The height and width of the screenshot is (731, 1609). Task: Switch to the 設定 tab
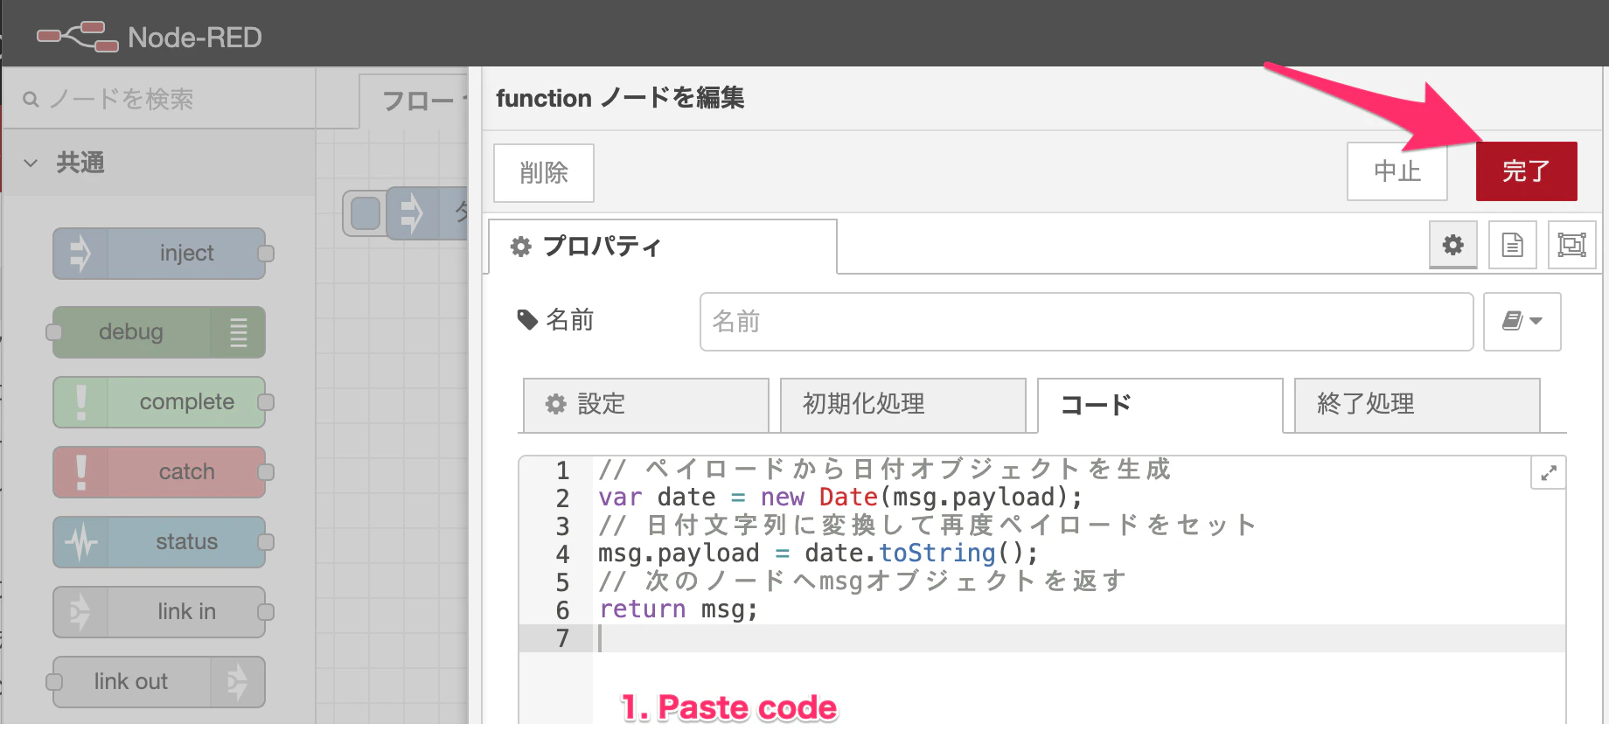[645, 405]
